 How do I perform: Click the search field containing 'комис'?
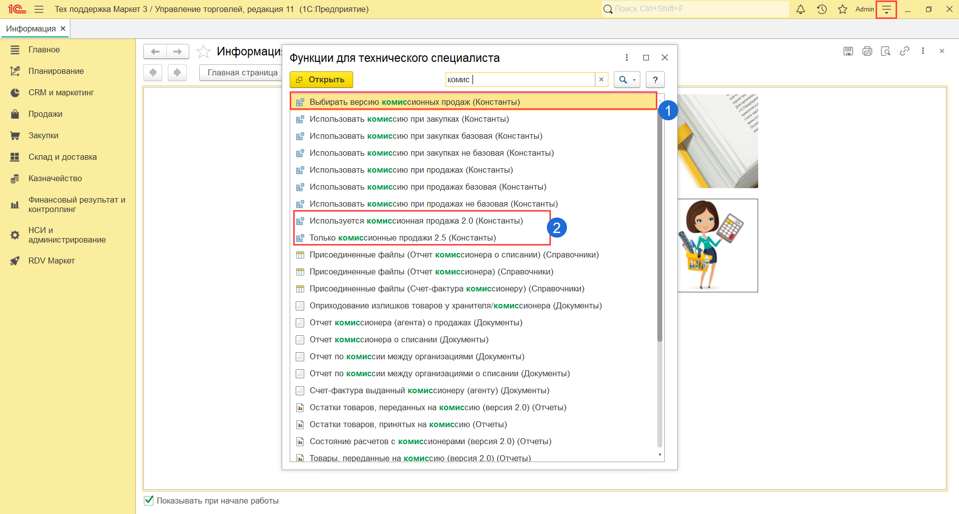point(519,80)
